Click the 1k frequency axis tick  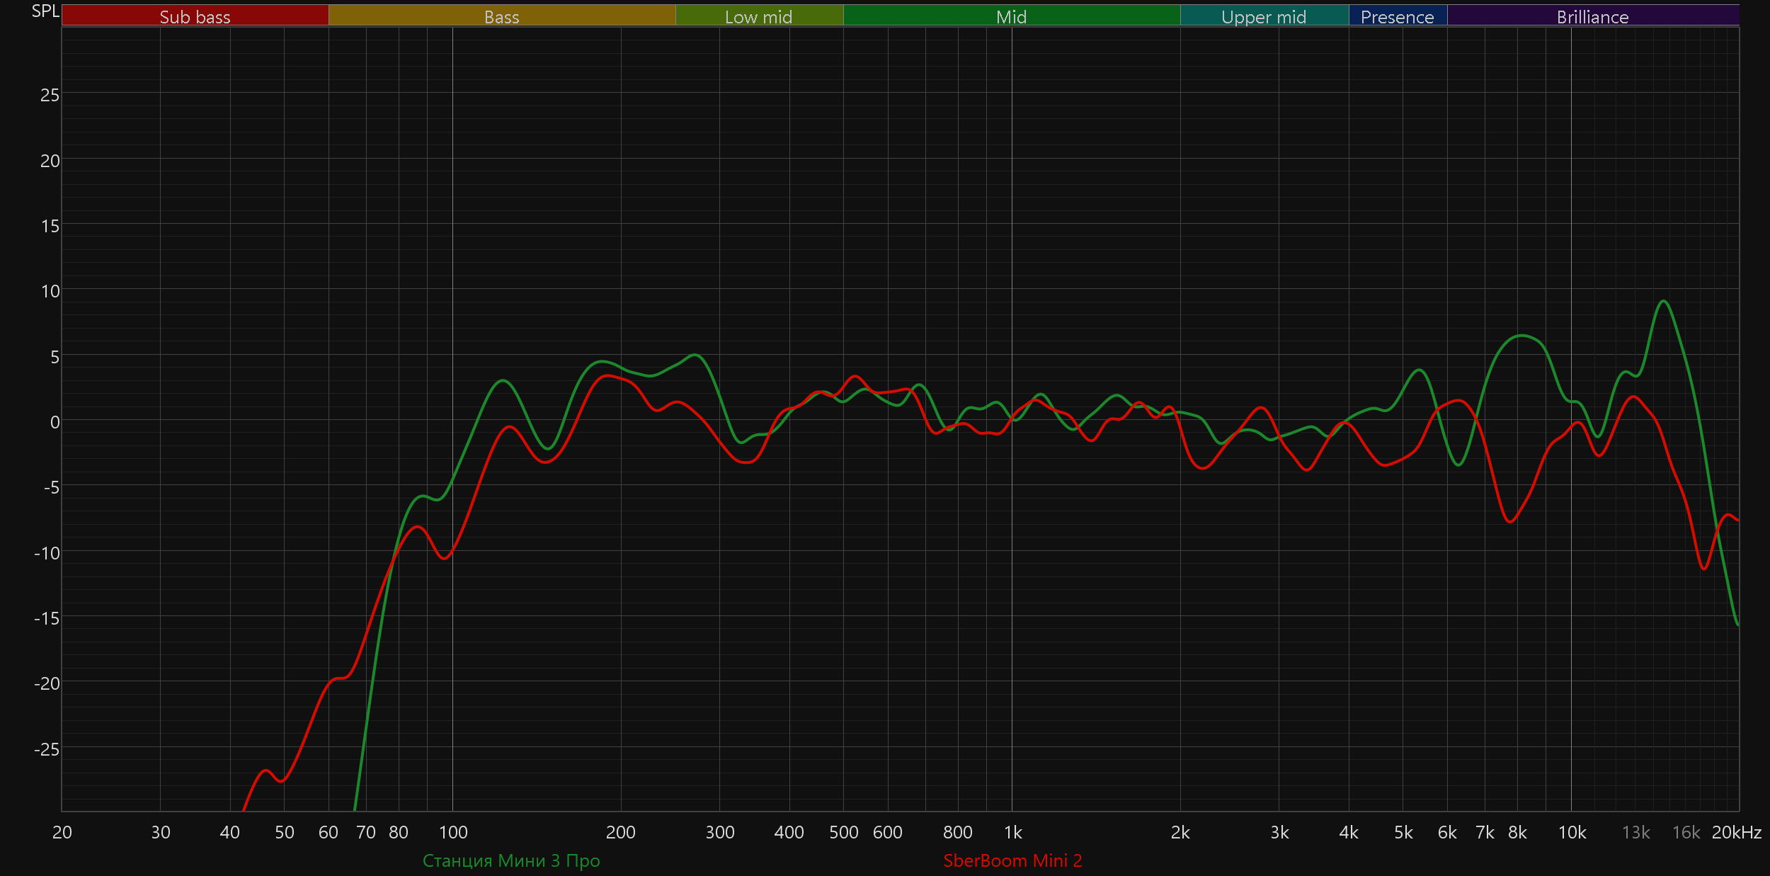click(x=1012, y=832)
